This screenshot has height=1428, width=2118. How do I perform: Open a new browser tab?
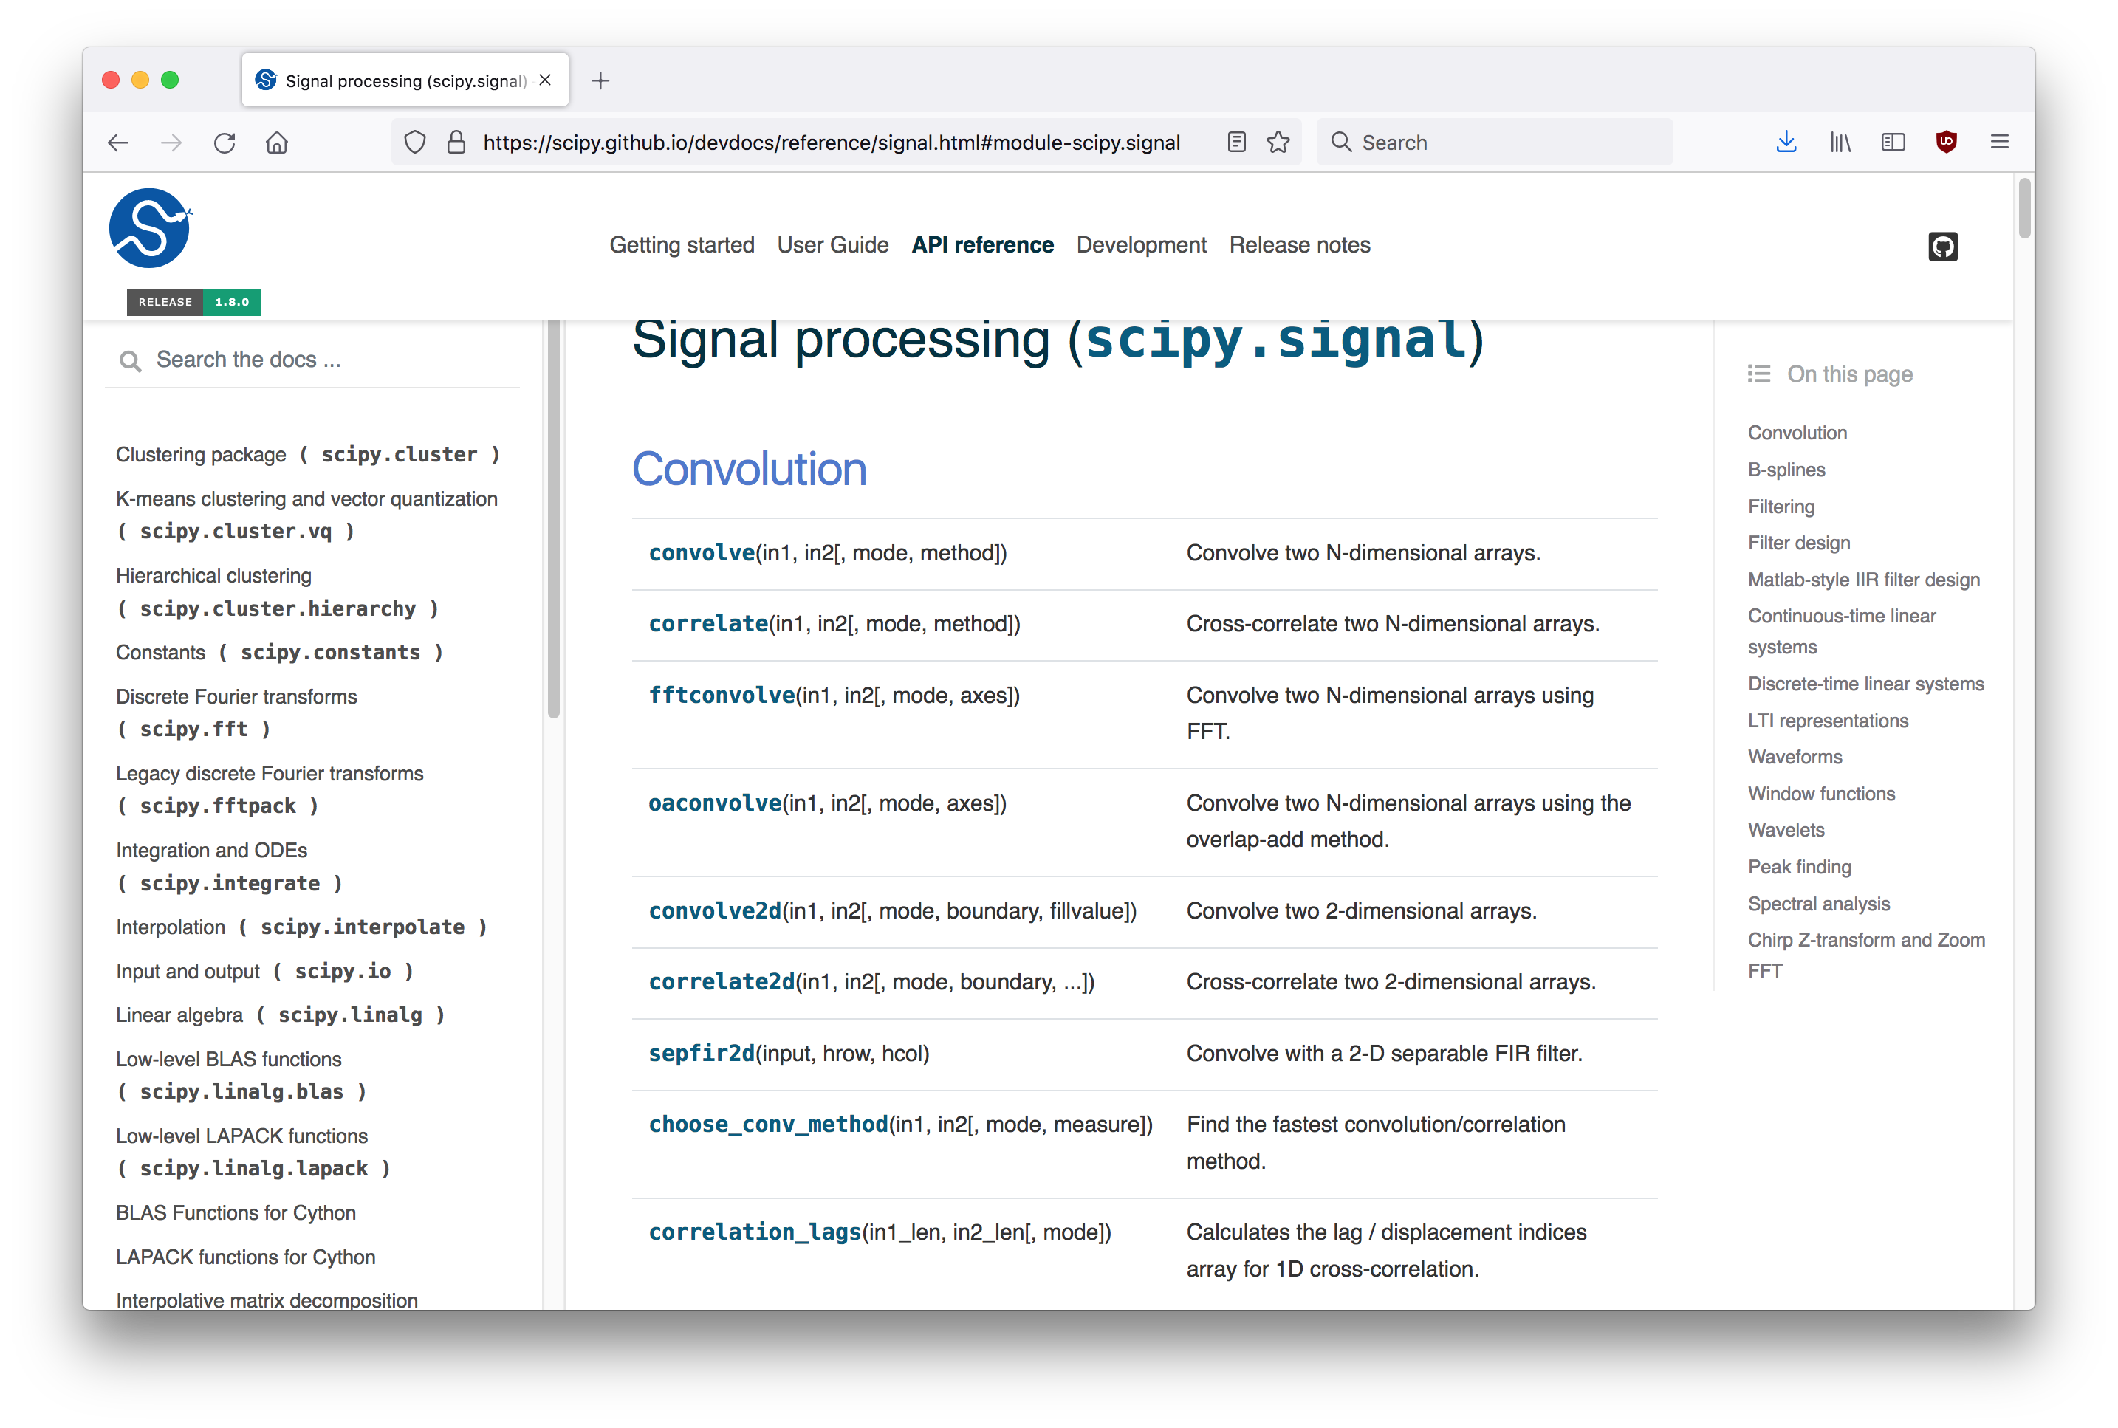coord(600,80)
